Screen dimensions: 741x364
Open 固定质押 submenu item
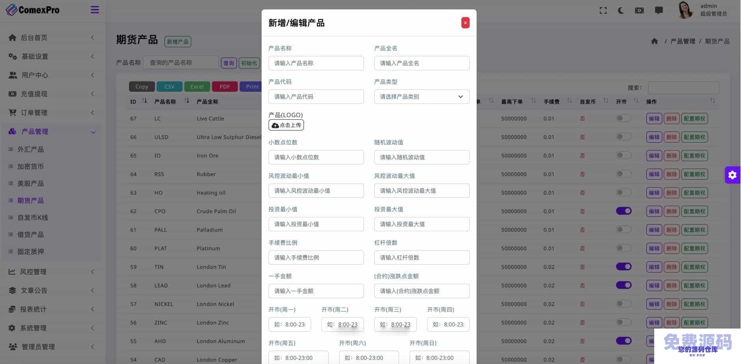point(30,251)
